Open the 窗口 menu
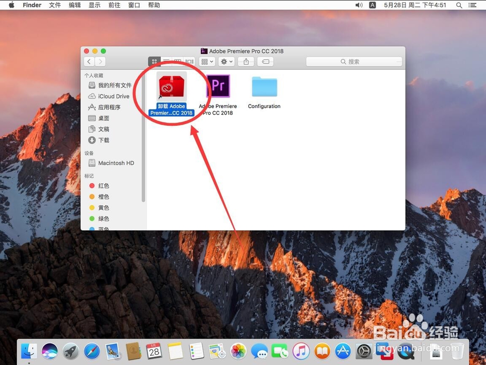Viewport: 486px width, 365px height. coord(134,5)
